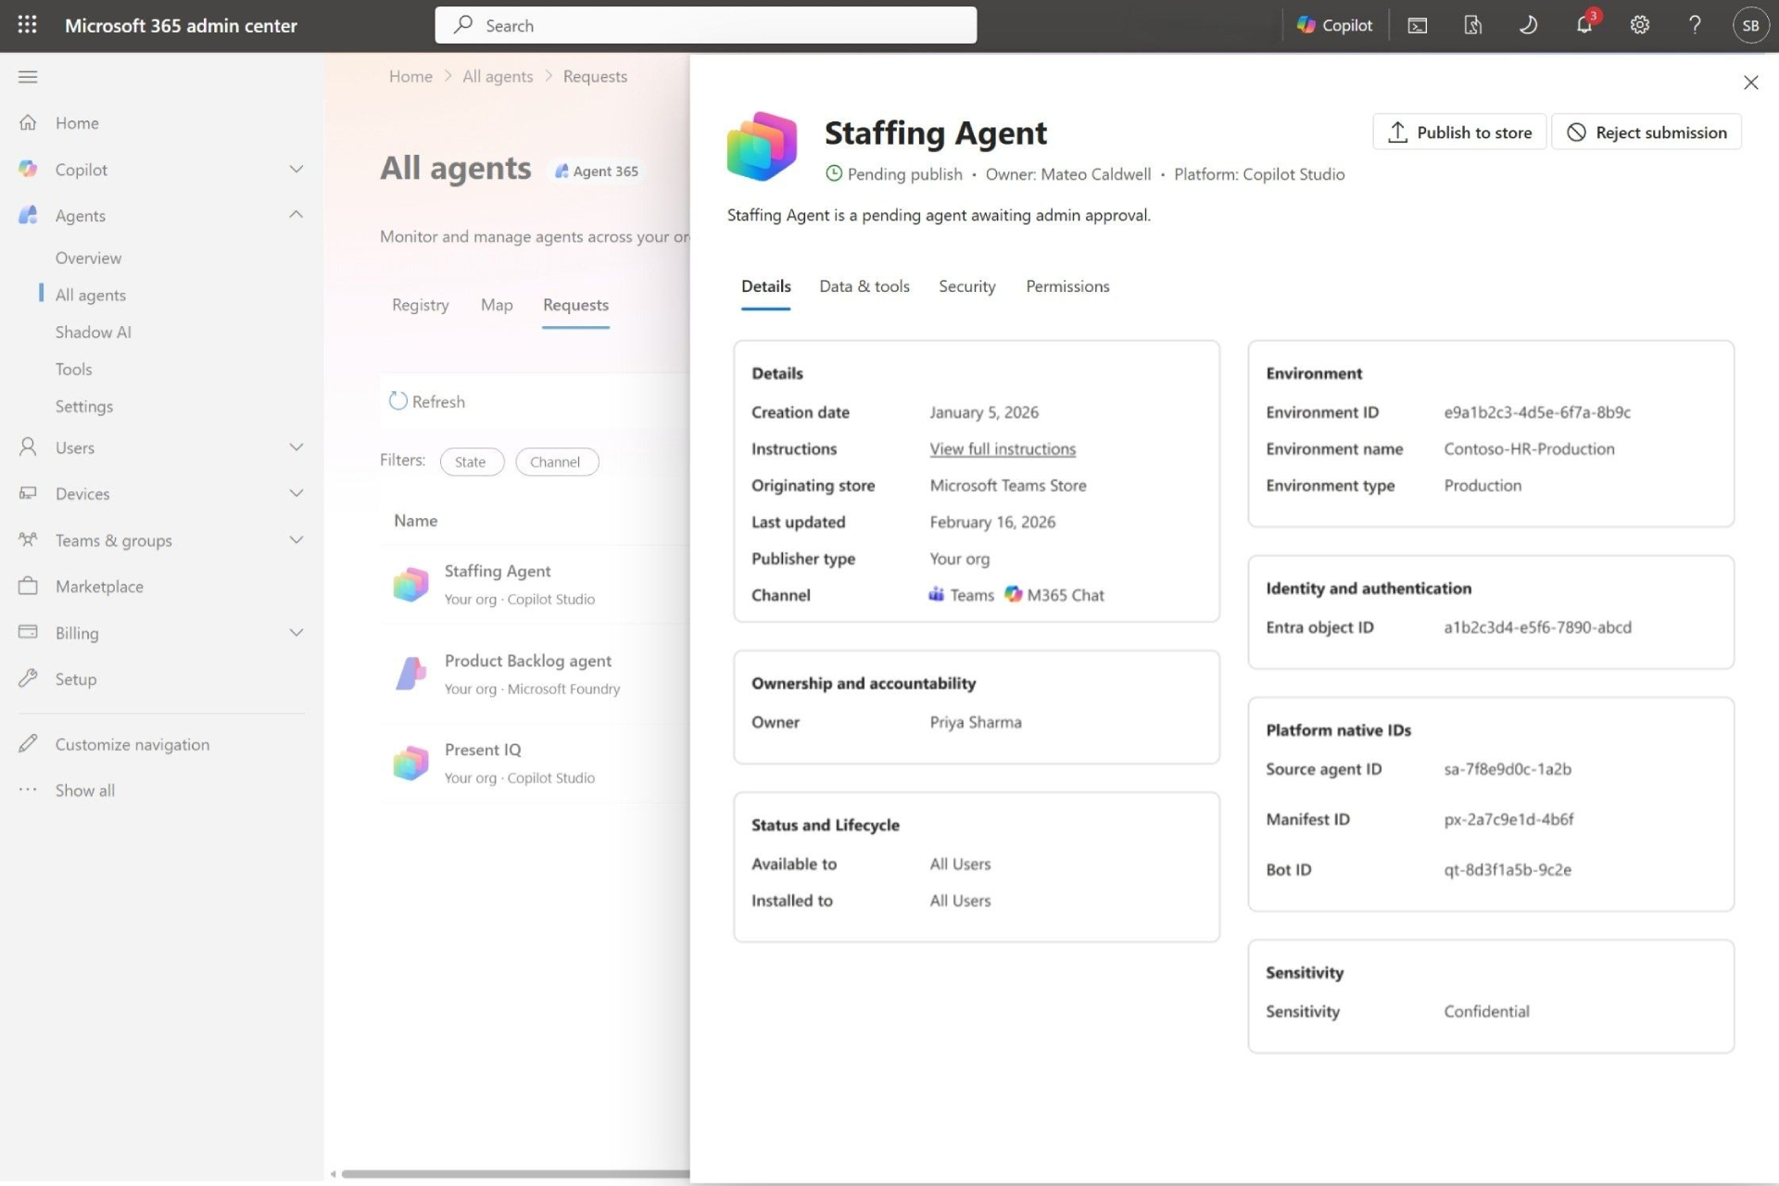
Task: Open the State filter dropdown
Action: tap(472, 461)
